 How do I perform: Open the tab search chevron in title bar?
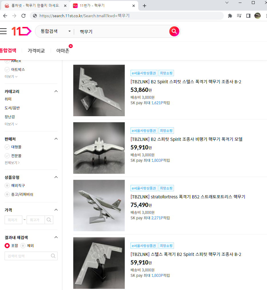(227, 3)
